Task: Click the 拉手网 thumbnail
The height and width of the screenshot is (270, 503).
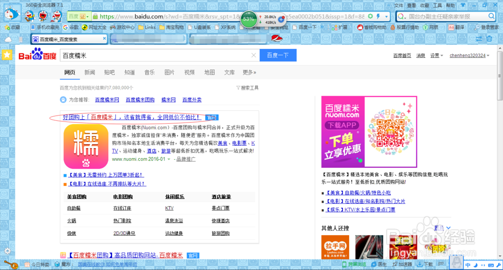Action: tap(335, 246)
